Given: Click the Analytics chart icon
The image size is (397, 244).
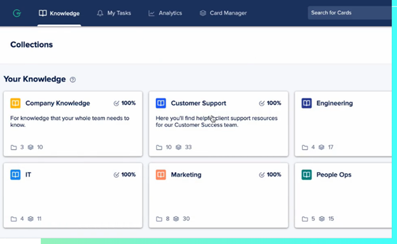Looking at the screenshot, I should tap(151, 13).
